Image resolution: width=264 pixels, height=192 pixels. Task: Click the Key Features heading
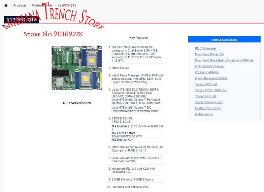tap(138, 38)
